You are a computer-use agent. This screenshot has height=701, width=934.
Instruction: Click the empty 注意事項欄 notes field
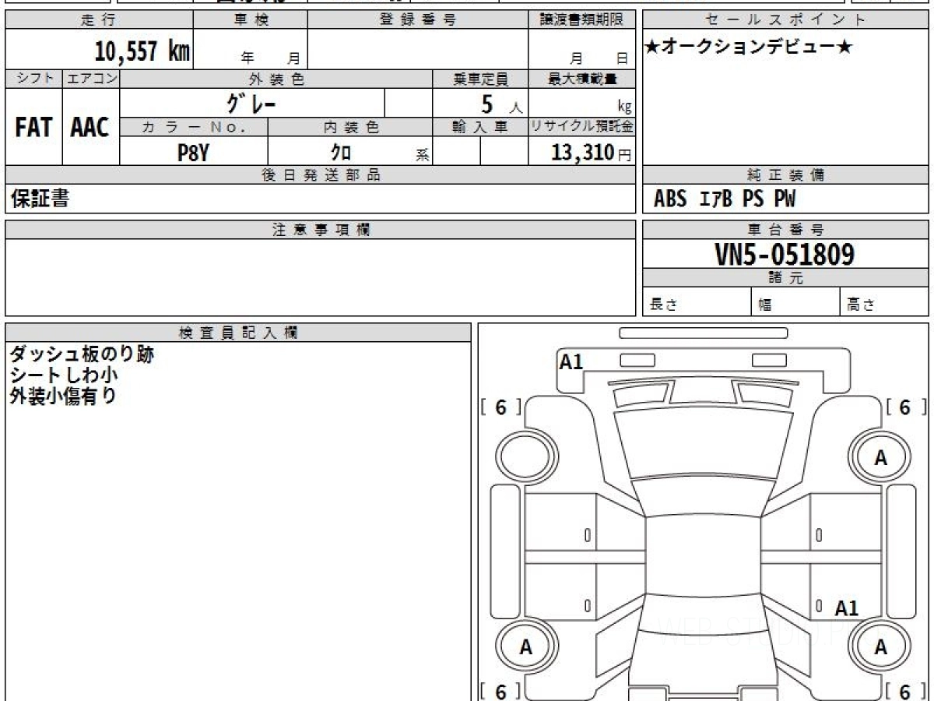pos(321,277)
